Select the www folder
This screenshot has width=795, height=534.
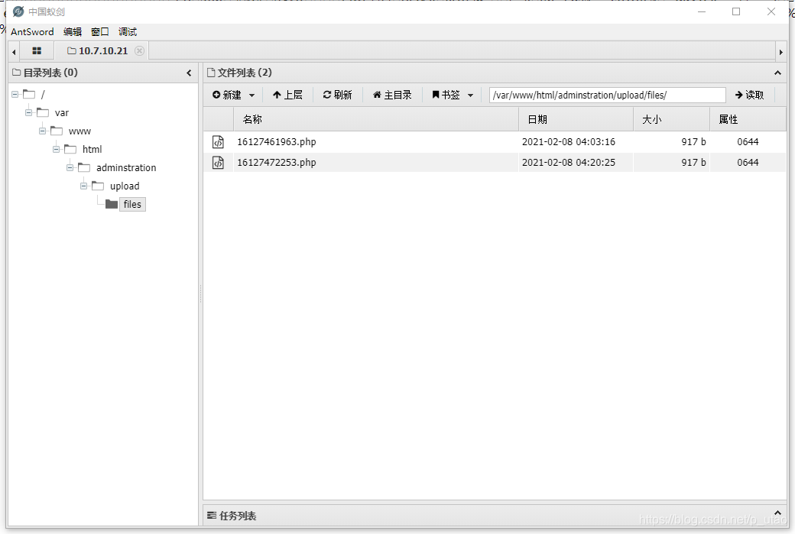(x=79, y=131)
